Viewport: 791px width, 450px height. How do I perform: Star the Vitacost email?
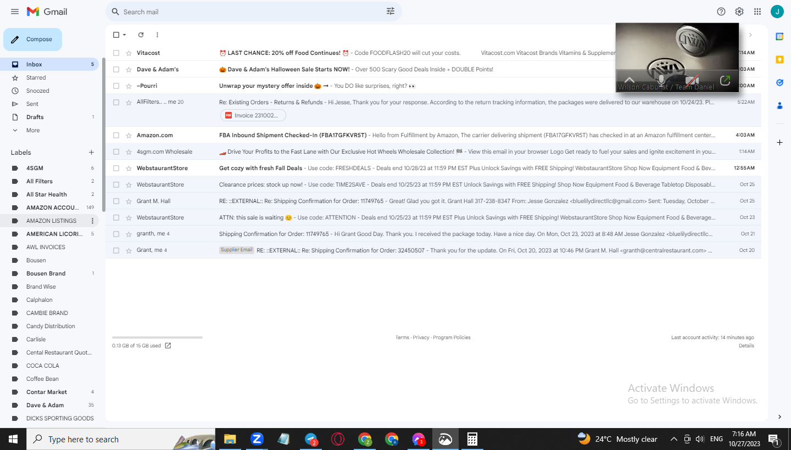tap(129, 53)
